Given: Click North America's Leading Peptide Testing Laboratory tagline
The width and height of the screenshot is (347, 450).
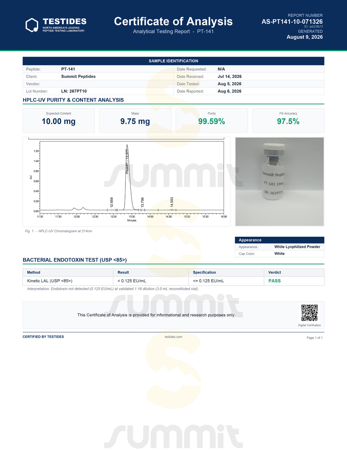Looking at the screenshot, I should click(x=63, y=29).
